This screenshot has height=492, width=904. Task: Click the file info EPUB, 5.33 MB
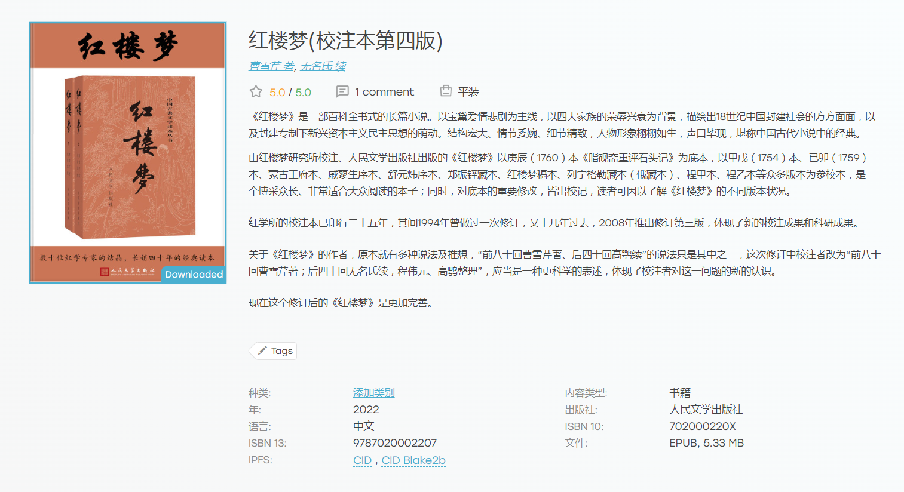706,443
